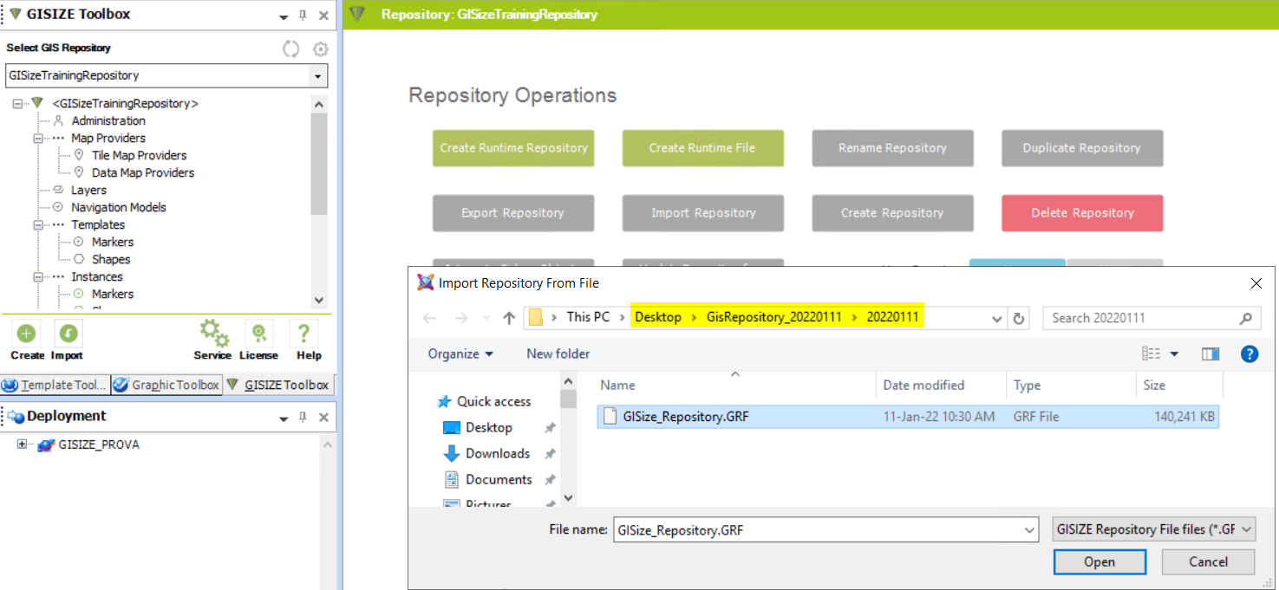This screenshot has height=590, width=1279.
Task: Select Layers in the repository tree
Action: tap(88, 190)
